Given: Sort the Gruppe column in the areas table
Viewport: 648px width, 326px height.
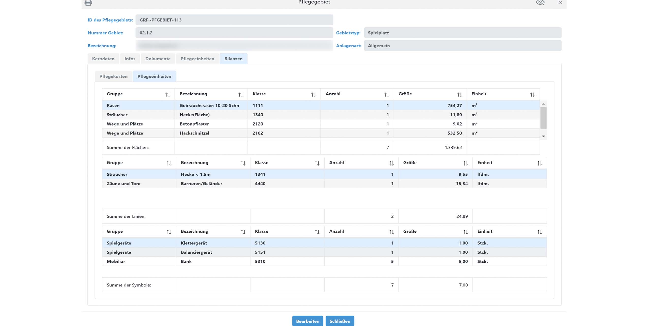Looking at the screenshot, I should pos(168,94).
